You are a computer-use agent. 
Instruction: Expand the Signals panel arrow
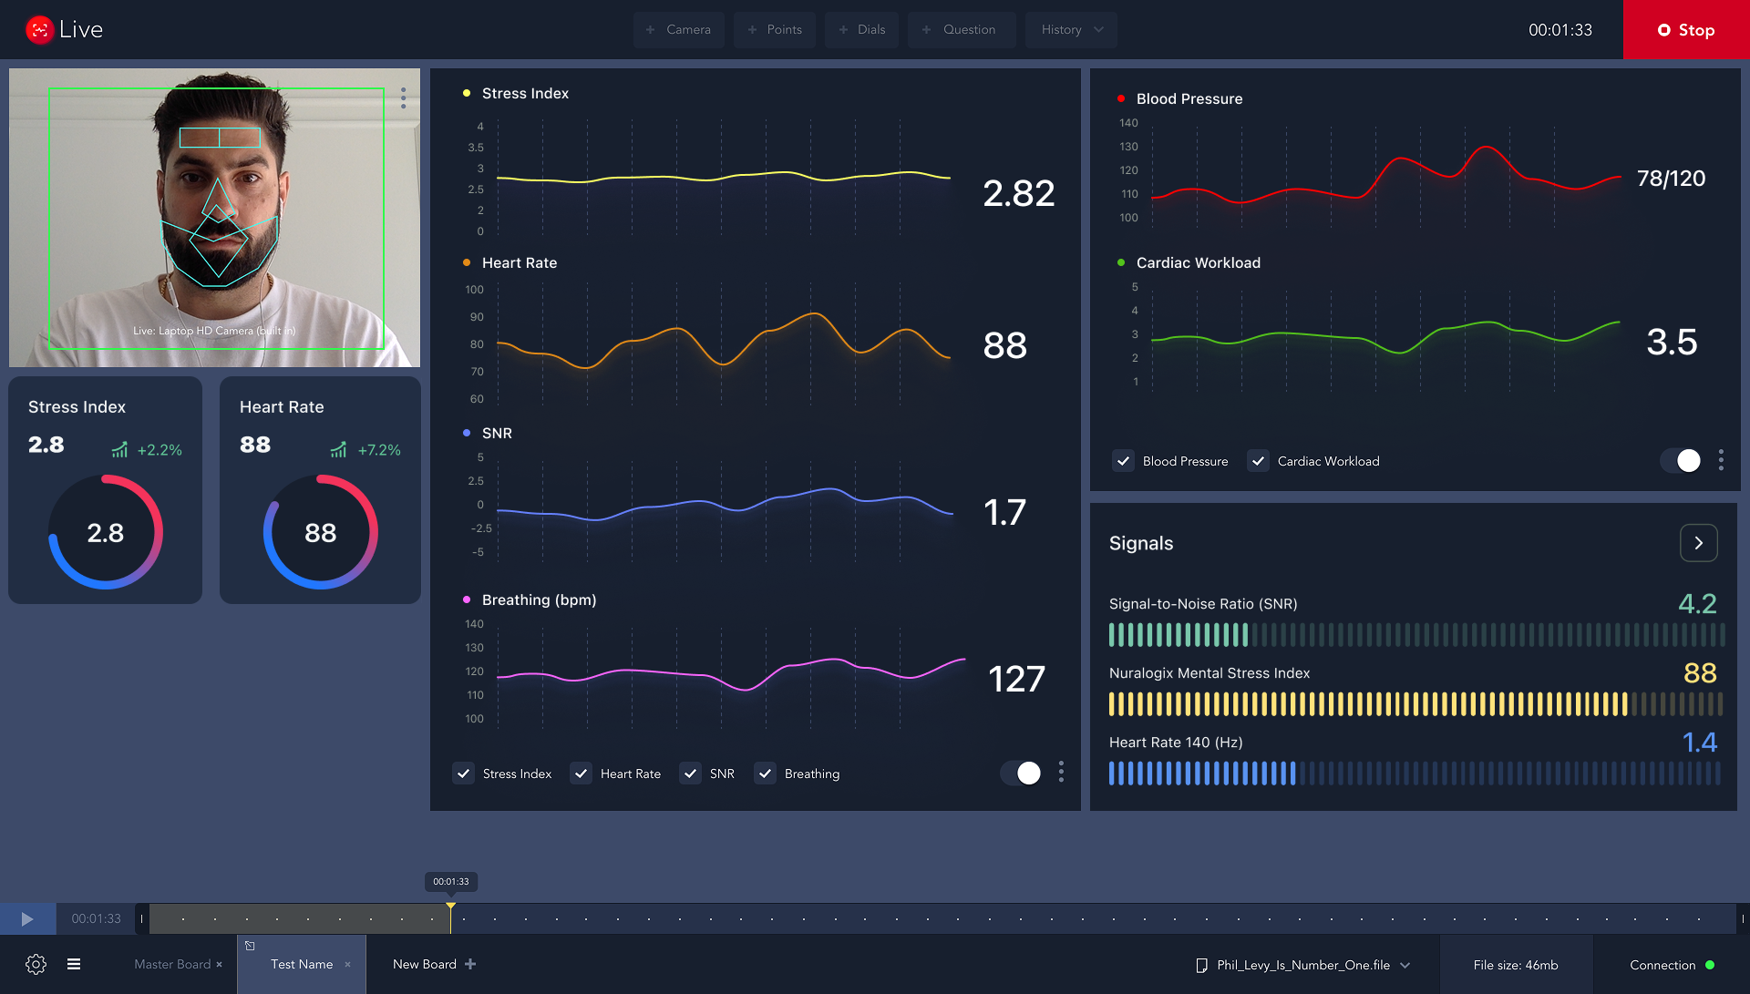(x=1698, y=543)
